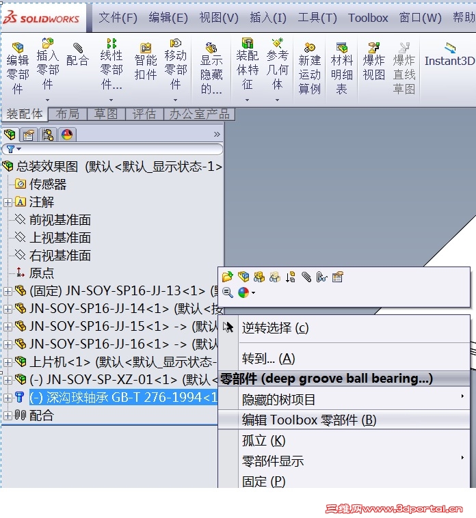Image resolution: width=476 pixels, height=518 pixels.
Task: Expand the JN-SOY-SP16-JJ-13<1> component
Action: coord(8,291)
